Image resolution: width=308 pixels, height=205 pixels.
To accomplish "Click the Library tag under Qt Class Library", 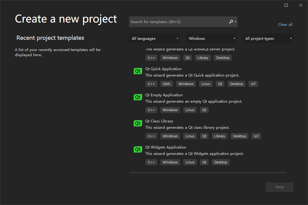I will [219, 136].
